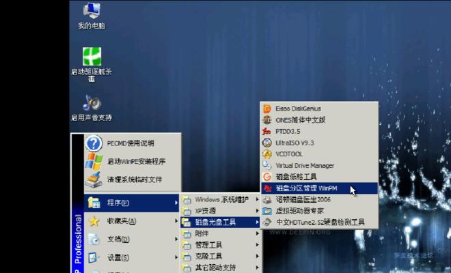This screenshot has height=273, width=451.
Task: Click the UltraISO V9.3 disc icon
Action: [267, 143]
